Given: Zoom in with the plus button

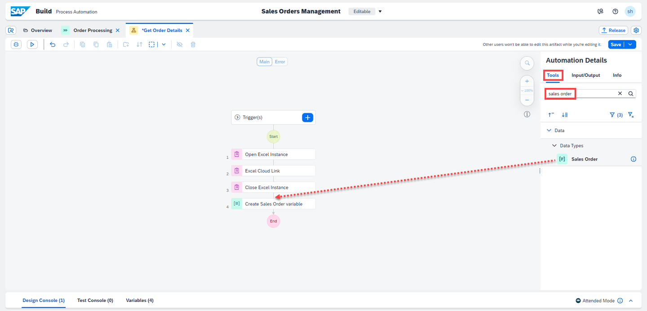Looking at the screenshot, I should (x=527, y=81).
